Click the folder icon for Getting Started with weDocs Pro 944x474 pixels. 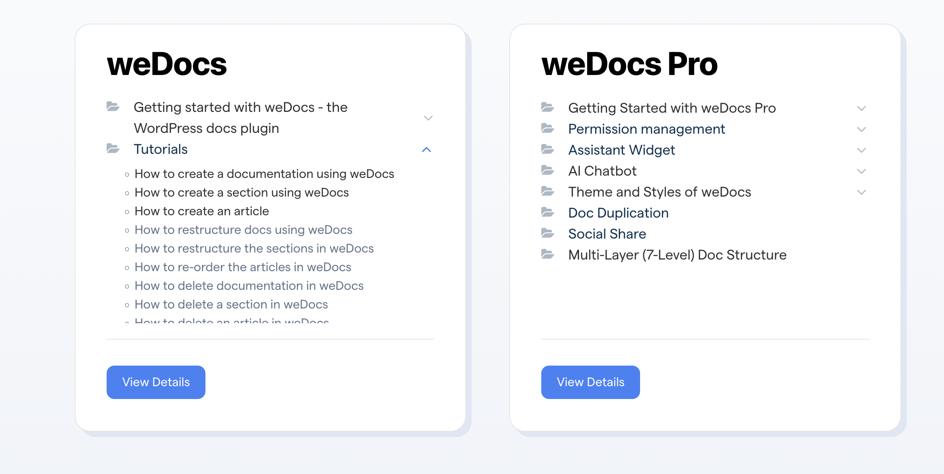coord(548,108)
